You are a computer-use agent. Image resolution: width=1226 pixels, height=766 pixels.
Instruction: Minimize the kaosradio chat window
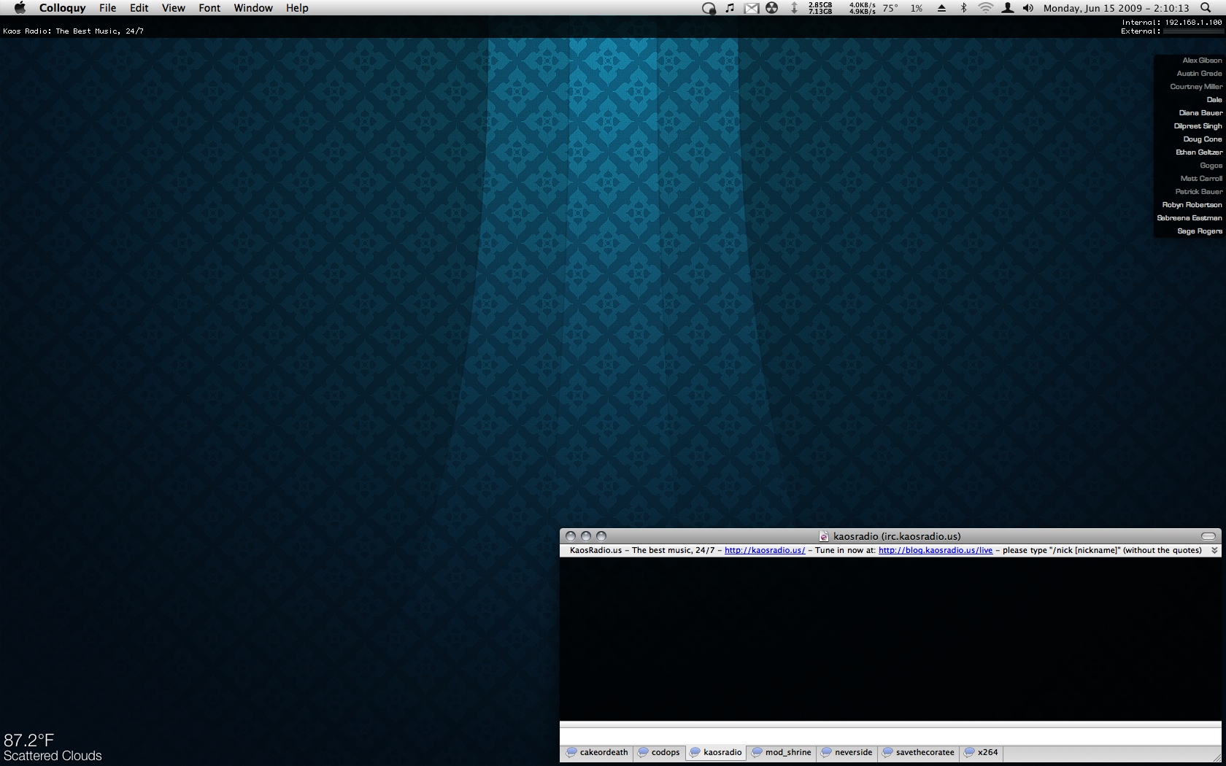point(586,536)
